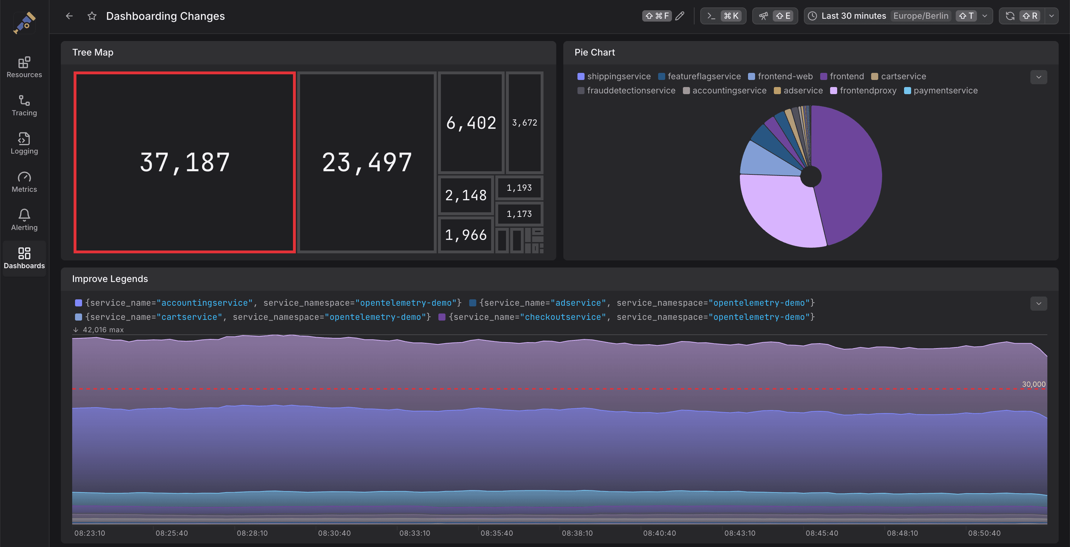Toggle shippingservice in pie legend

[614, 76]
